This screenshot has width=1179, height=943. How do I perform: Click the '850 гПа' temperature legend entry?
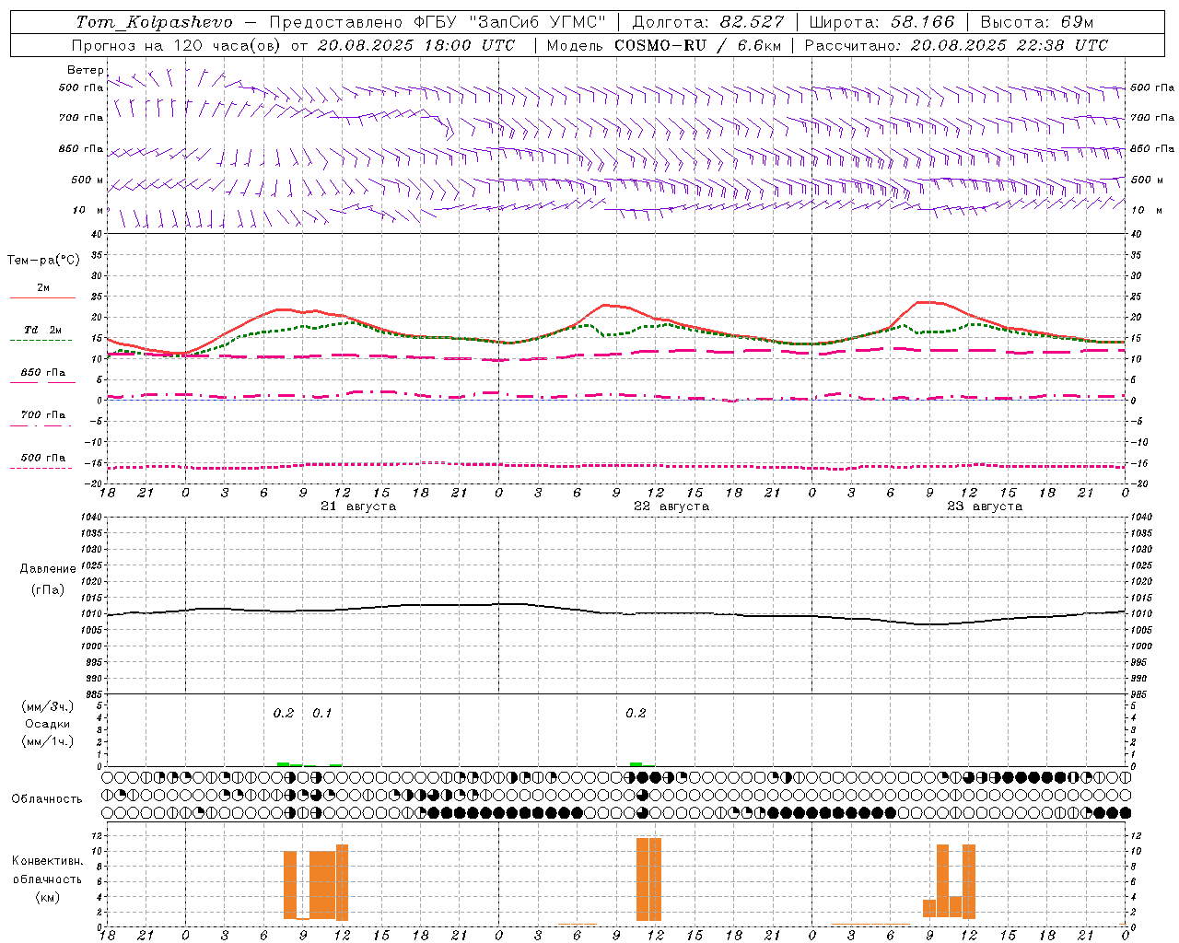tap(43, 373)
